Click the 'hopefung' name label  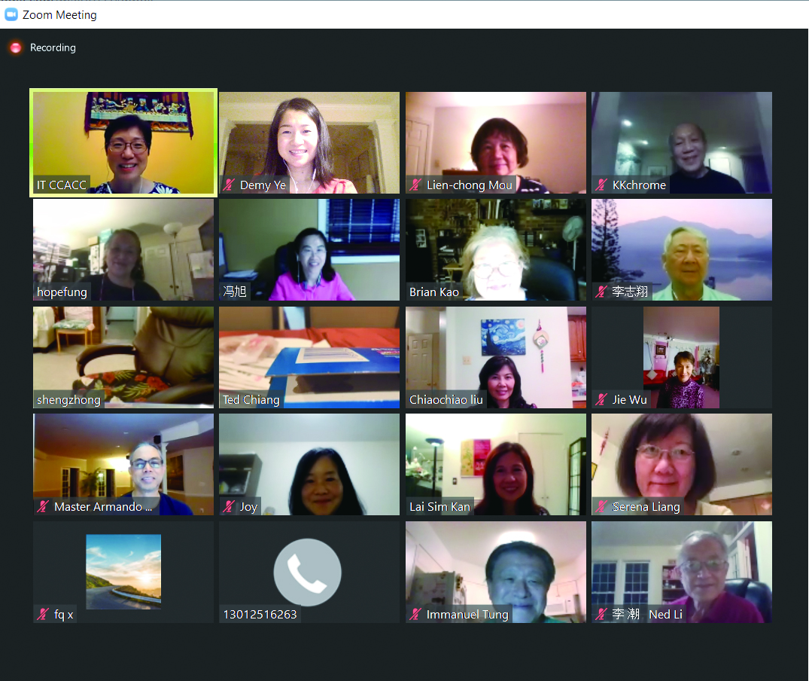62,292
